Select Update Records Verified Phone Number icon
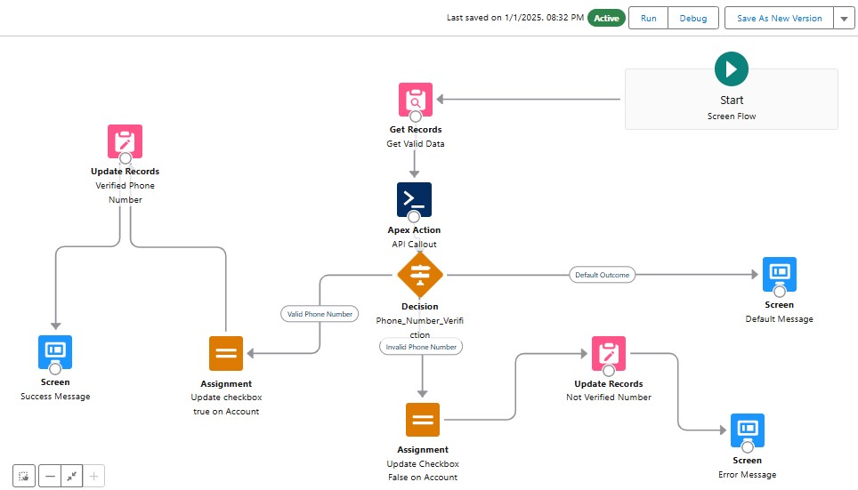The width and height of the screenshot is (858, 490). pyautogui.click(x=125, y=141)
